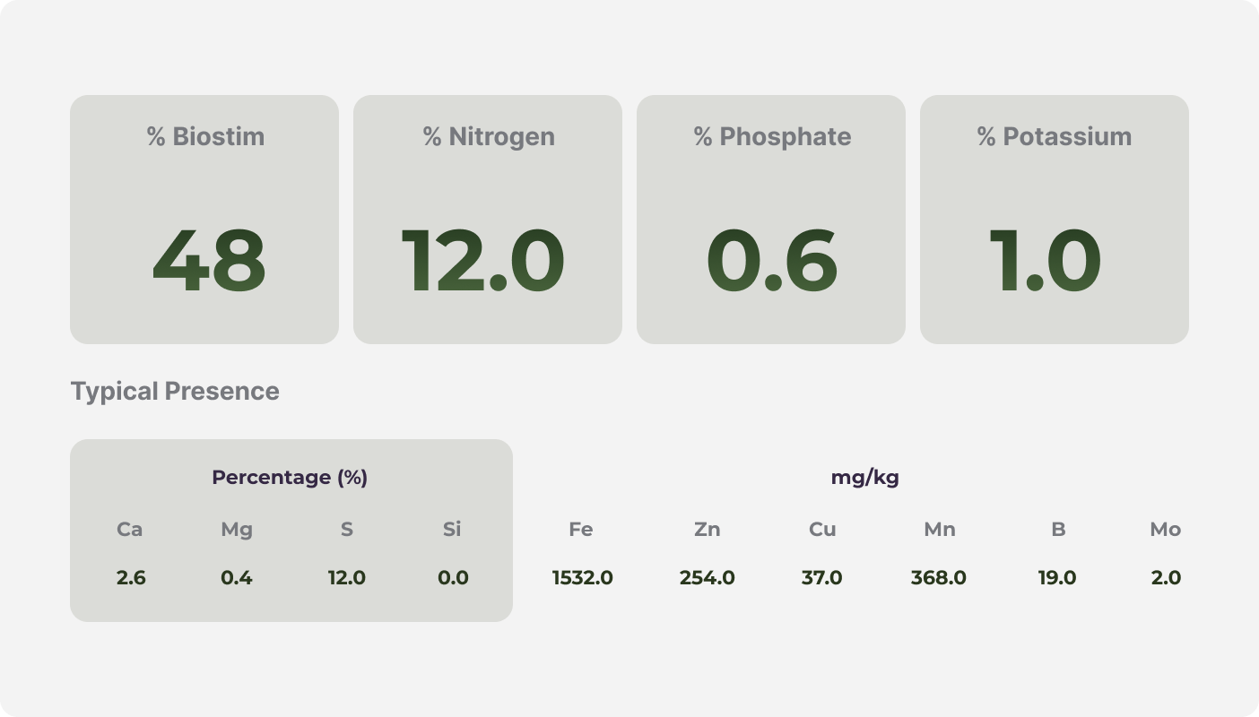The width and height of the screenshot is (1259, 717).
Task: Select the % Potassium card
Action: (x=1055, y=220)
